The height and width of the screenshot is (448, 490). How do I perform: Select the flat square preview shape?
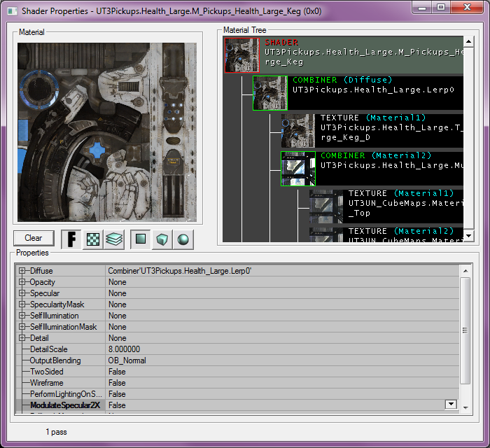coord(141,239)
